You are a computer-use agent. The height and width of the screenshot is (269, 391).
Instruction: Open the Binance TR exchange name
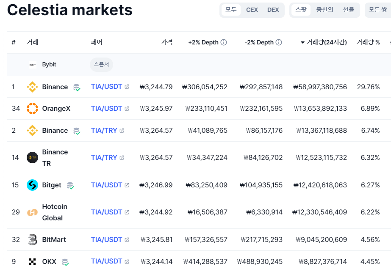click(55, 158)
